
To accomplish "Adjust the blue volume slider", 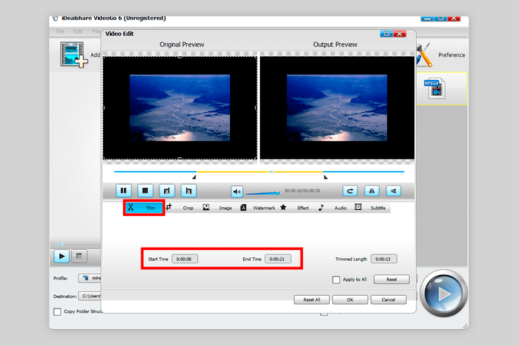I will [x=263, y=193].
